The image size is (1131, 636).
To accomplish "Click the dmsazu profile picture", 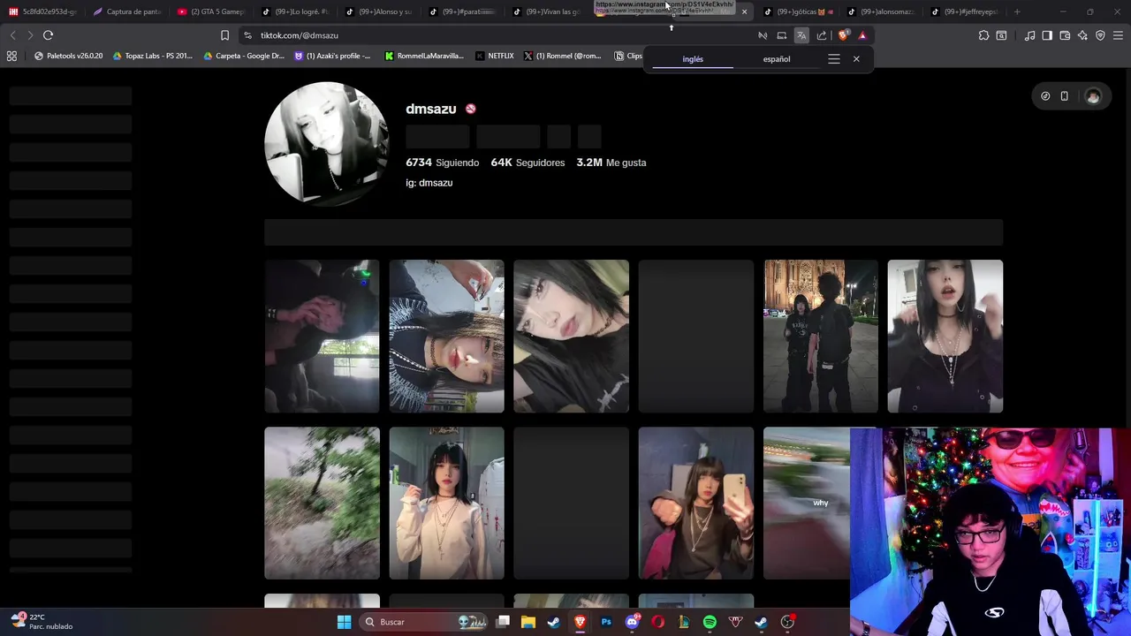I will [x=327, y=143].
